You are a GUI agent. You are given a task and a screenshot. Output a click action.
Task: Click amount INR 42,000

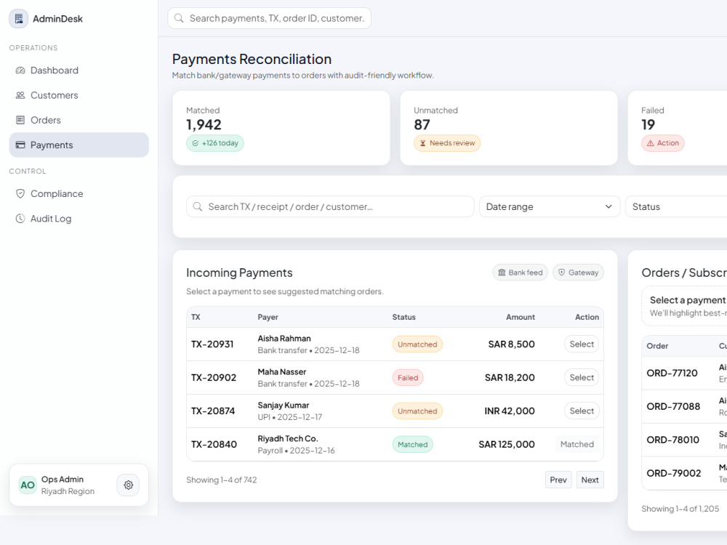click(x=510, y=411)
